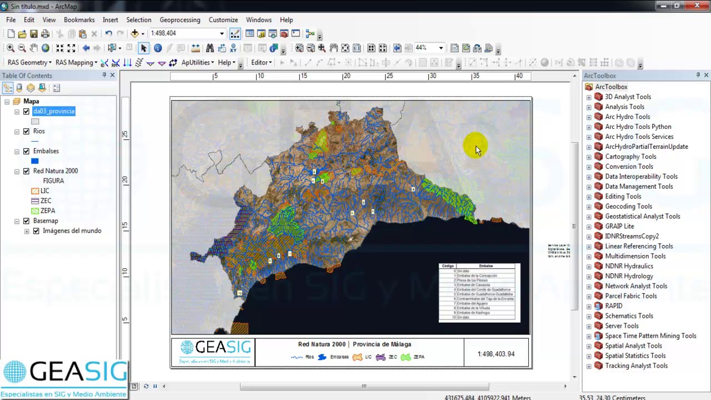711x400 pixels.
Task: Refresh the view with bottom refresh button
Action: 146,386
